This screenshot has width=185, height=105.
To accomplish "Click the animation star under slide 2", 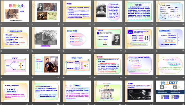I will point(33,24).
